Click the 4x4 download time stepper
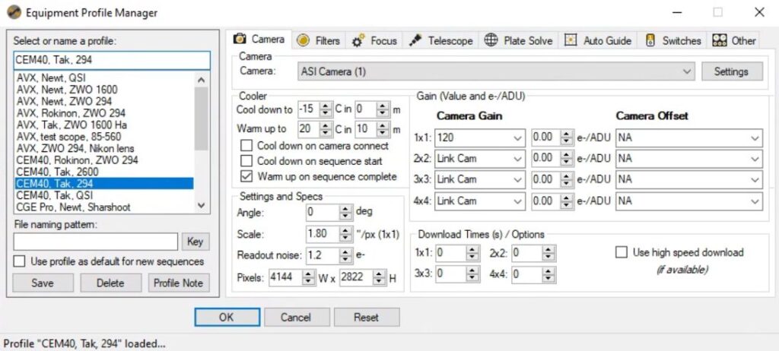Image resolution: width=779 pixels, height=351 pixels. point(548,274)
